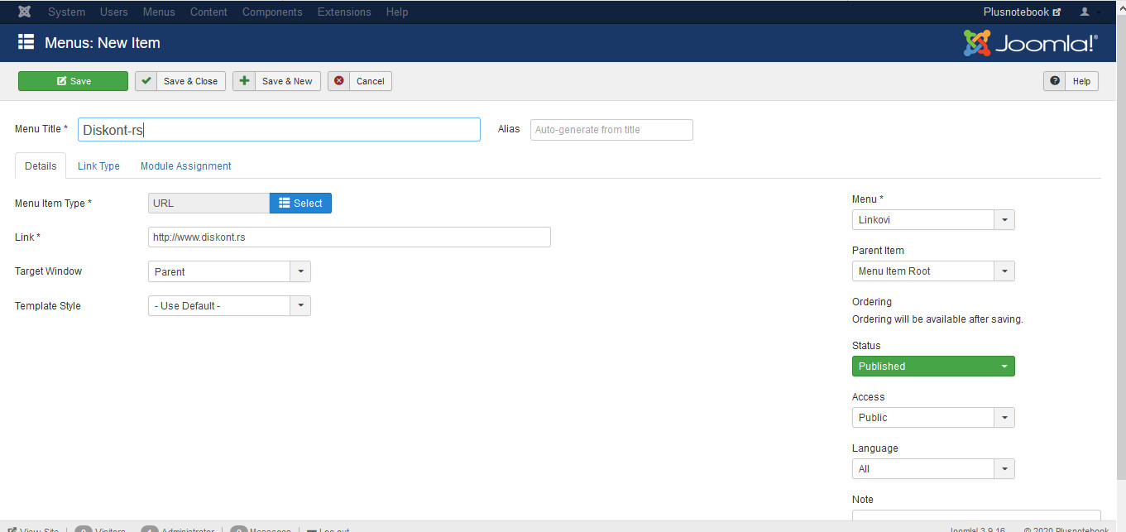The width and height of the screenshot is (1126, 532).
Task: Open the Parent Item dropdown
Action: tap(932, 271)
